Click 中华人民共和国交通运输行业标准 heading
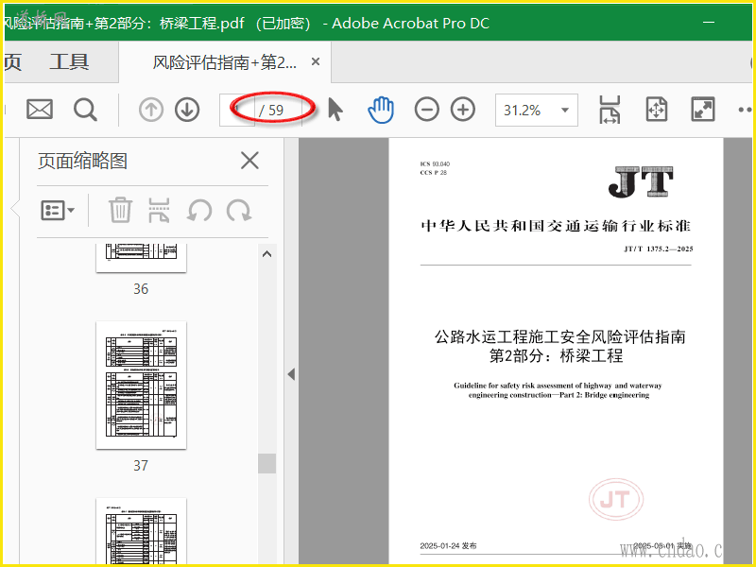 click(x=556, y=226)
